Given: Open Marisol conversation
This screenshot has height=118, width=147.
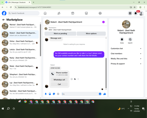Looking at the screenshot, I should point(20,26).
